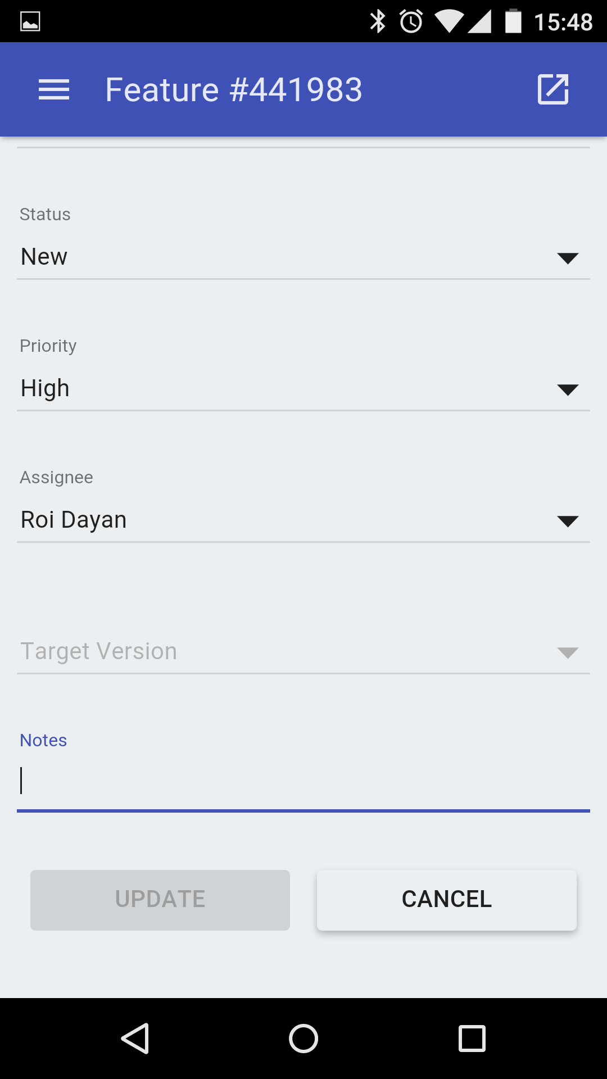This screenshot has height=1079, width=607.
Task: Tap the Wi-Fi signal icon
Action: (449, 22)
